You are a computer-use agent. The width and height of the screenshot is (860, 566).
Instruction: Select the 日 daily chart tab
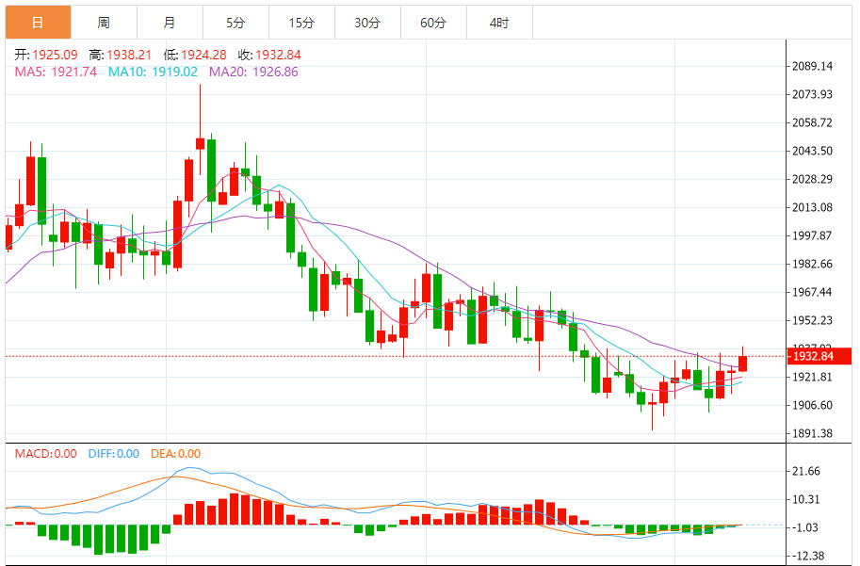(x=38, y=23)
